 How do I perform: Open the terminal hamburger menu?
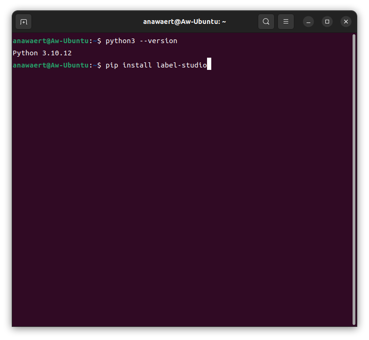(x=286, y=22)
